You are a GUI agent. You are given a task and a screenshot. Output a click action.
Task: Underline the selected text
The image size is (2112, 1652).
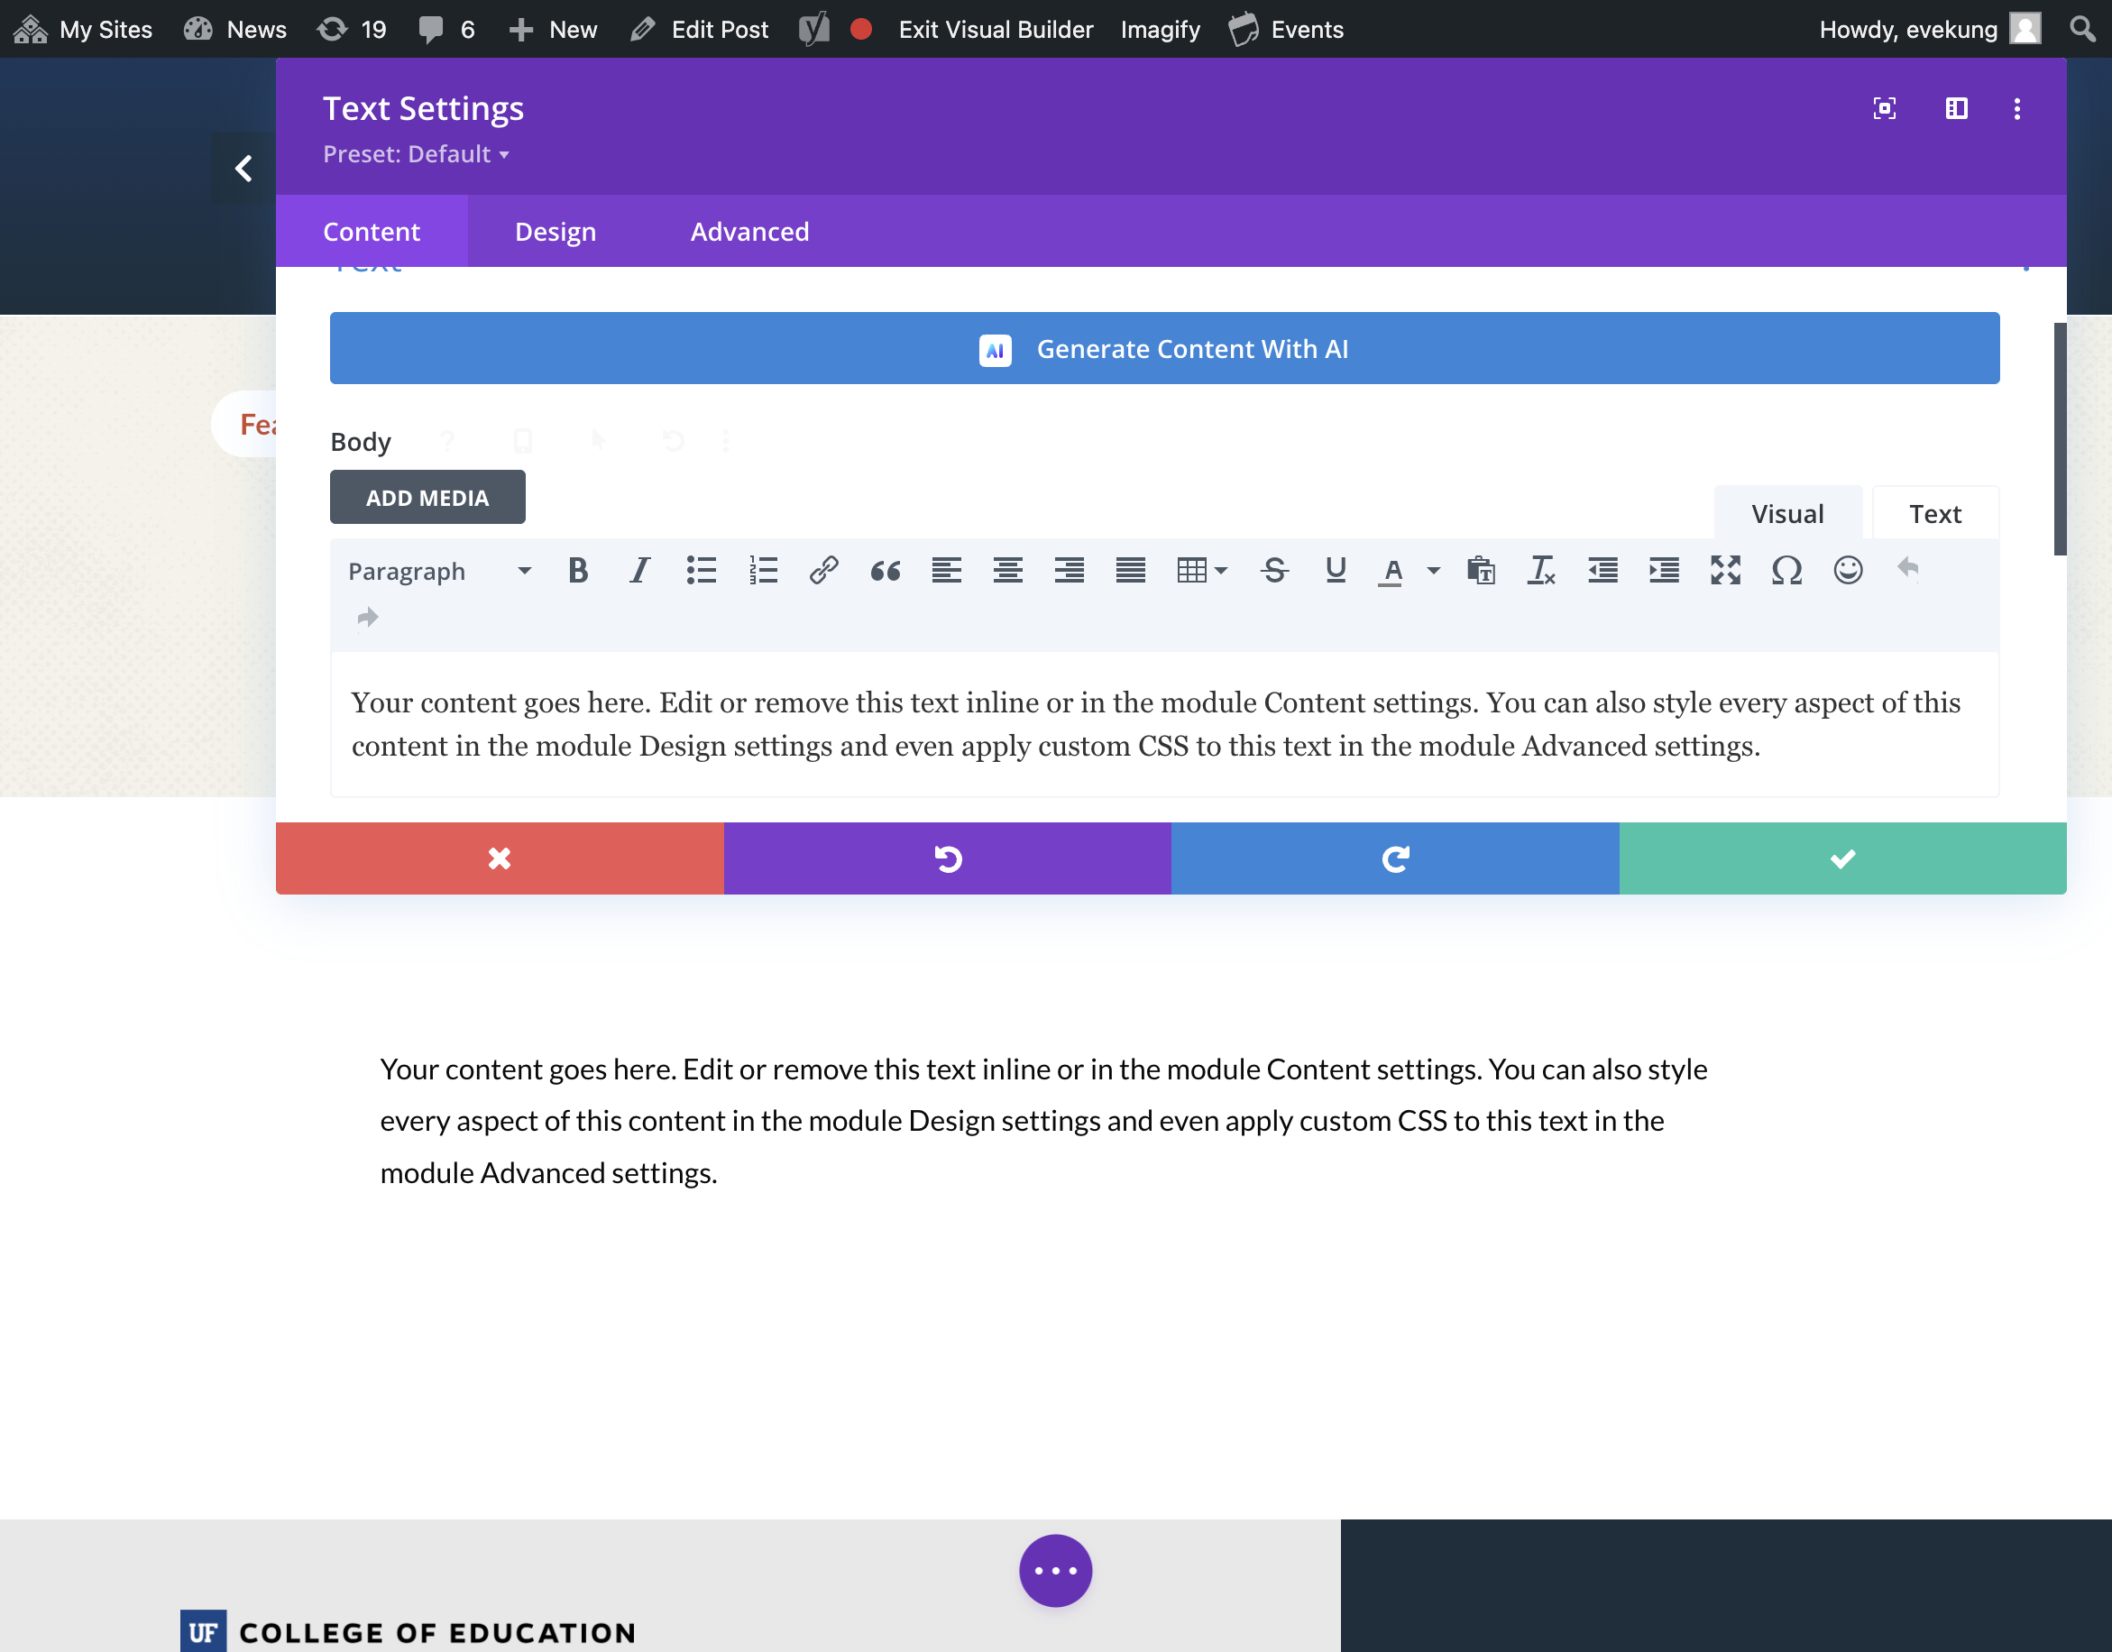click(1336, 571)
